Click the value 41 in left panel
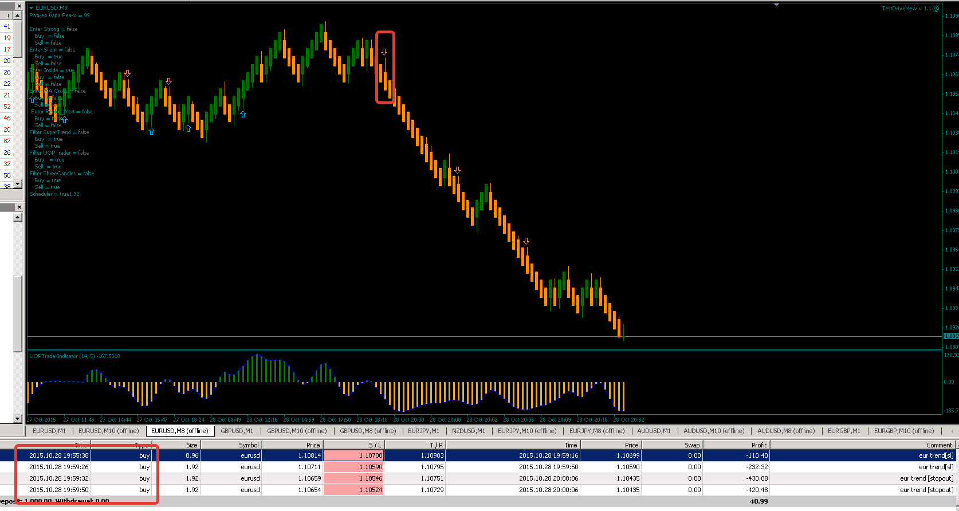 pos(7,26)
